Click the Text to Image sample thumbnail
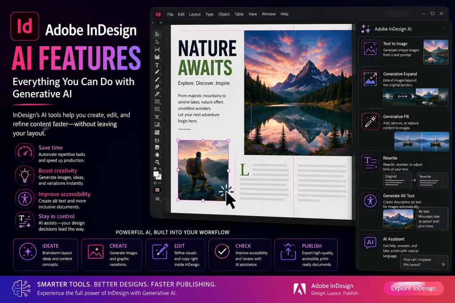Image resolution: width=455 pixels, height=303 pixels. coord(436,52)
